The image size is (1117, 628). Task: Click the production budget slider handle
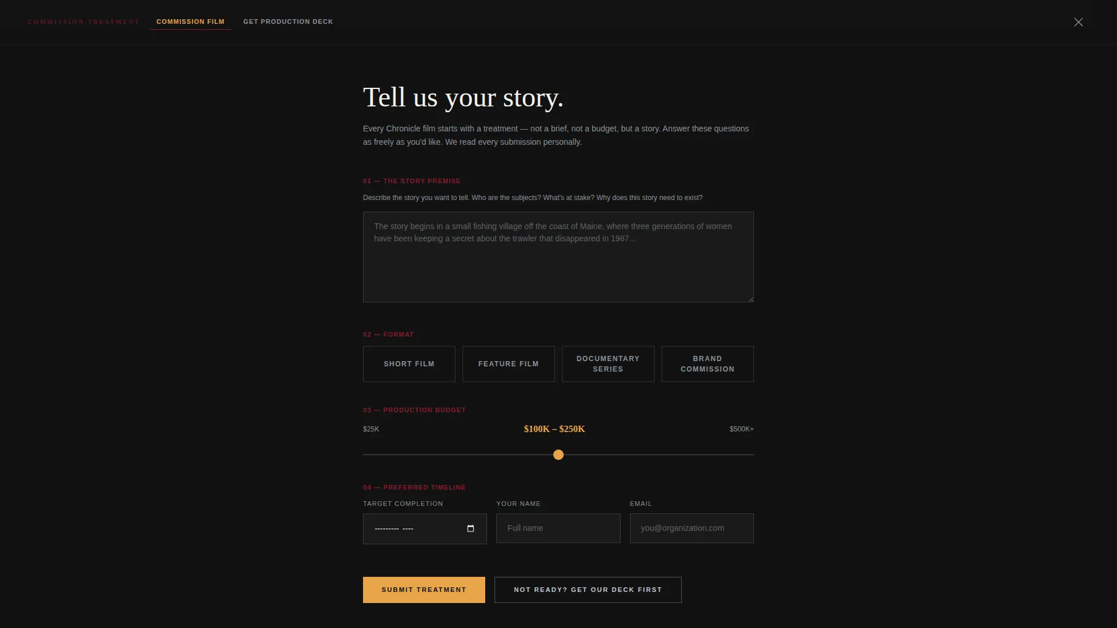[x=558, y=455]
